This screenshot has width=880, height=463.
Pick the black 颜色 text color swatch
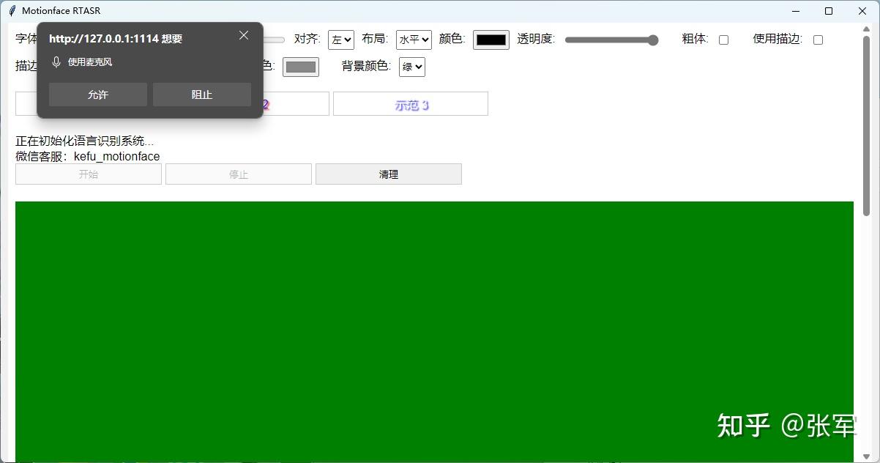pyautogui.click(x=491, y=40)
